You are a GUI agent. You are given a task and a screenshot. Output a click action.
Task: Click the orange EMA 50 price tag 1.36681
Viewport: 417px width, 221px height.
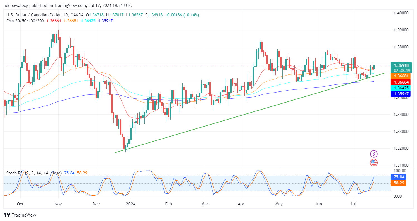click(401, 76)
